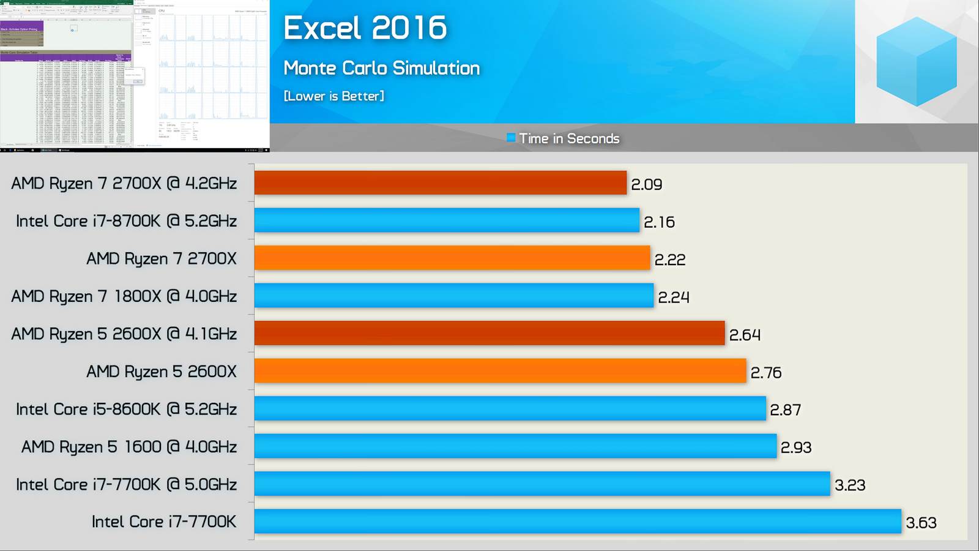Click the blue bar for Ryzen 5 1600 @ 4.0GHz
The width and height of the screenshot is (979, 551).
(516, 446)
